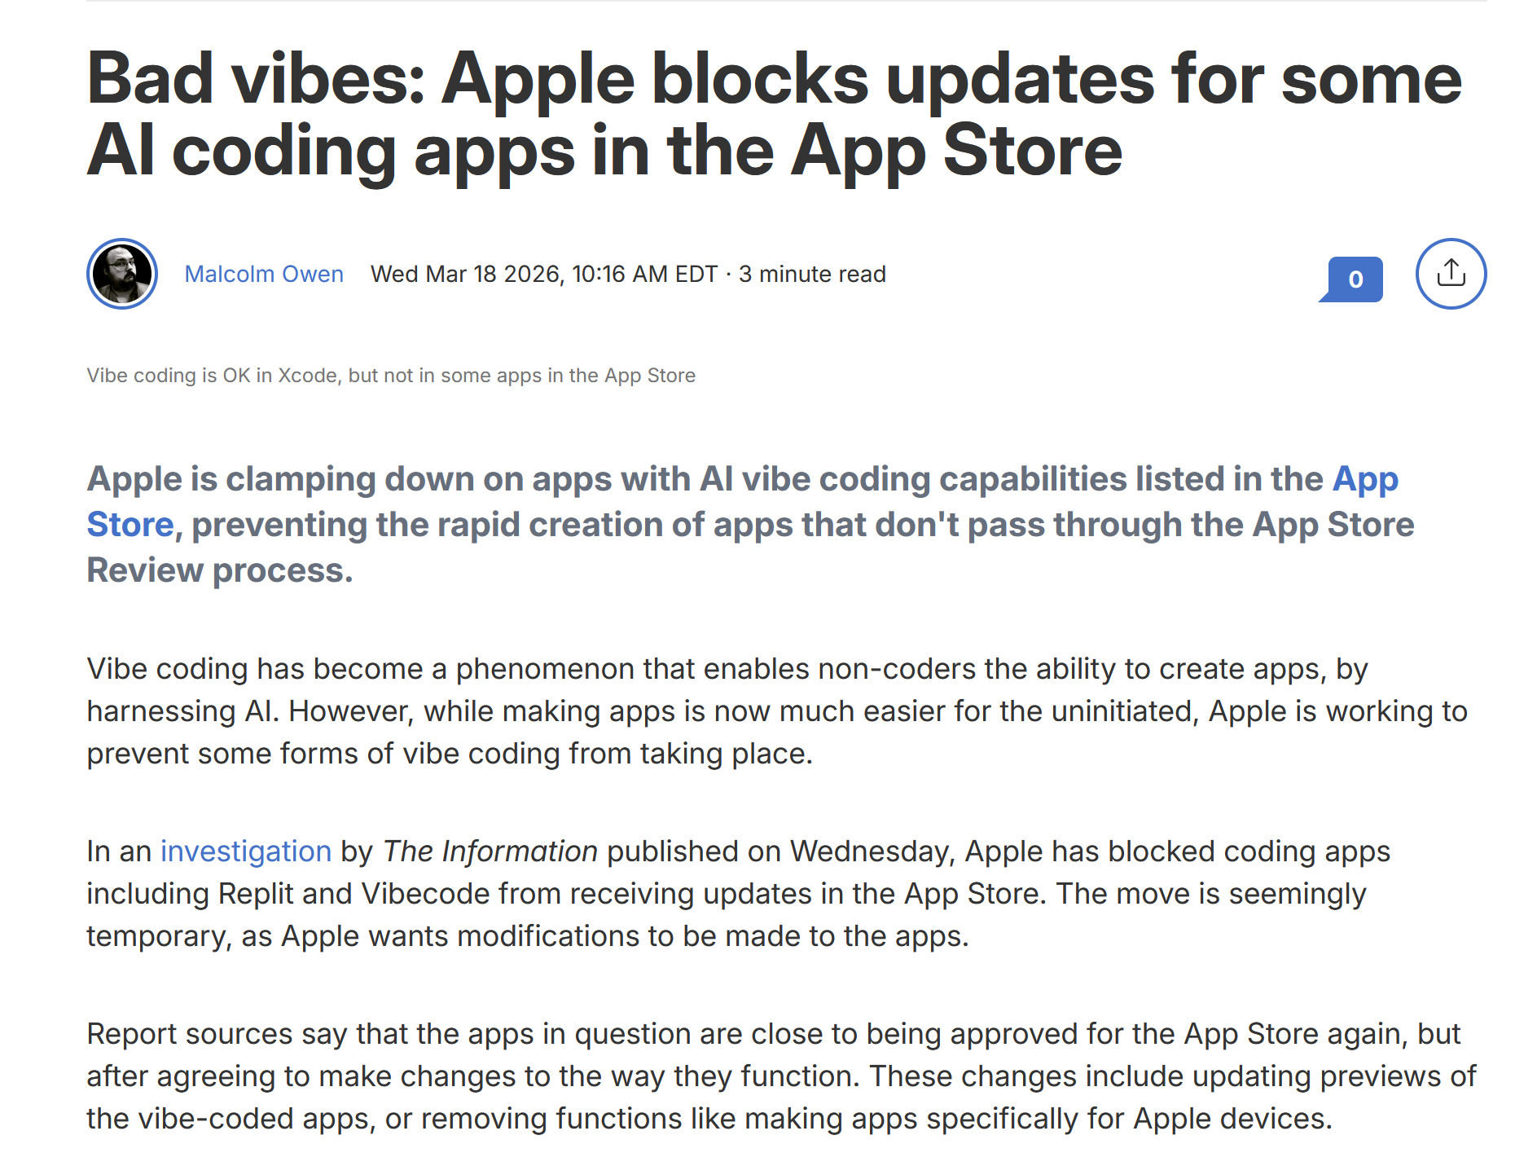This screenshot has height=1166, width=1537.
Task: Click the share icon button
Action: point(1450,274)
